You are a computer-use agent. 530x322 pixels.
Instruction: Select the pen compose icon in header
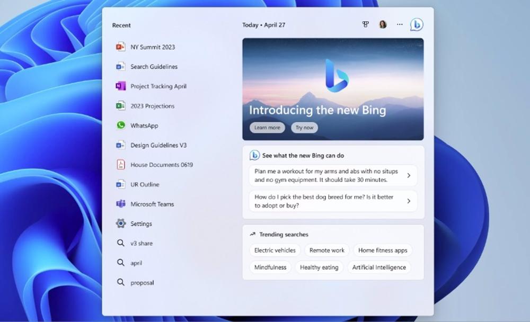tap(365, 24)
